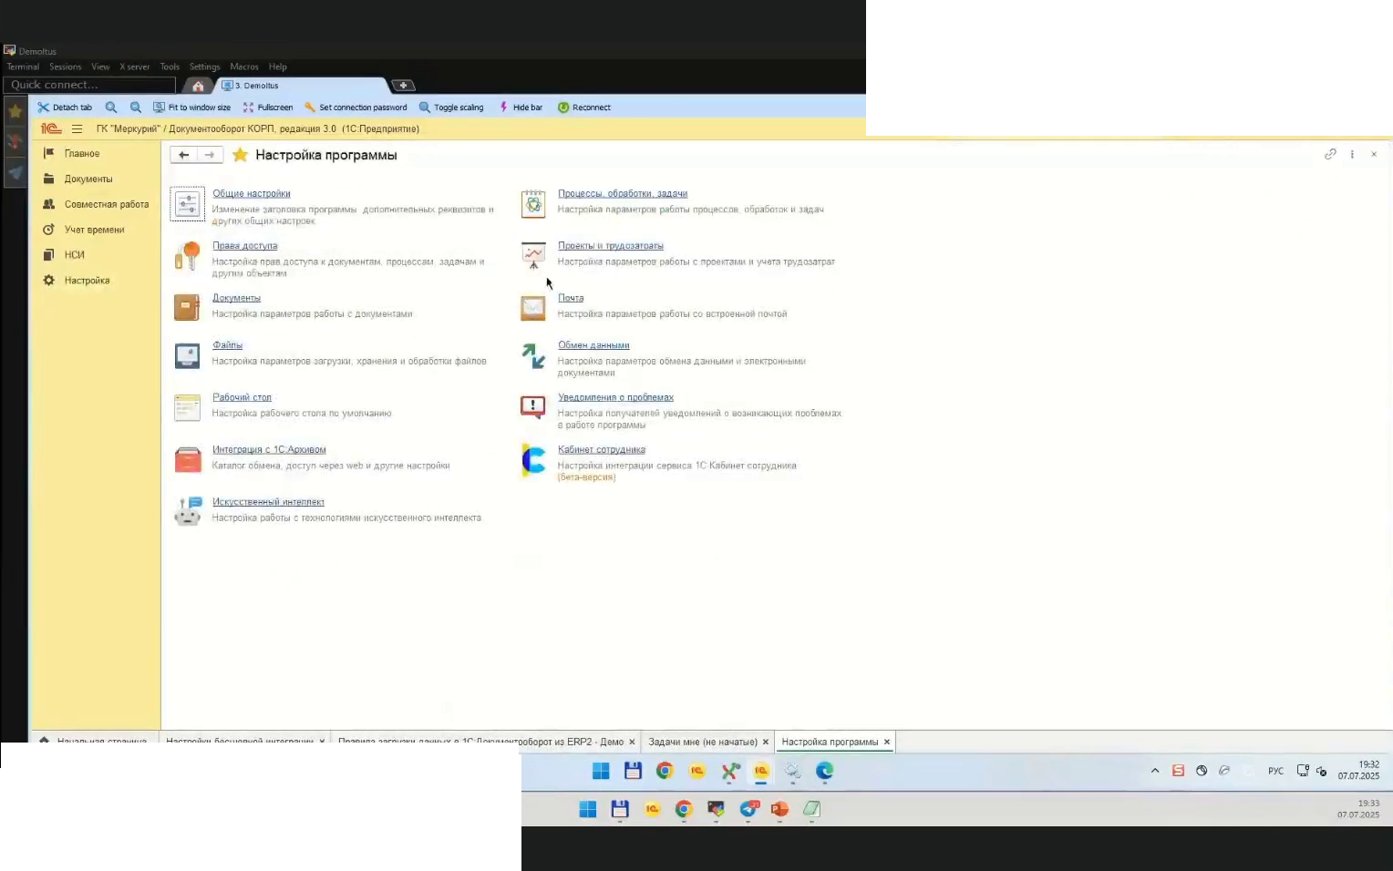Open the Кабинет сотрудника link
This screenshot has width=1393, height=871.
pyautogui.click(x=602, y=449)
